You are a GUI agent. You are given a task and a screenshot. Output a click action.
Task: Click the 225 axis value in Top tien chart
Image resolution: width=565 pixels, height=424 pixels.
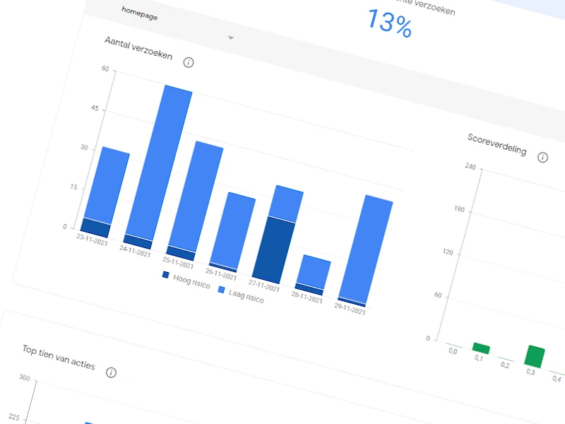[x=13, y=417]
